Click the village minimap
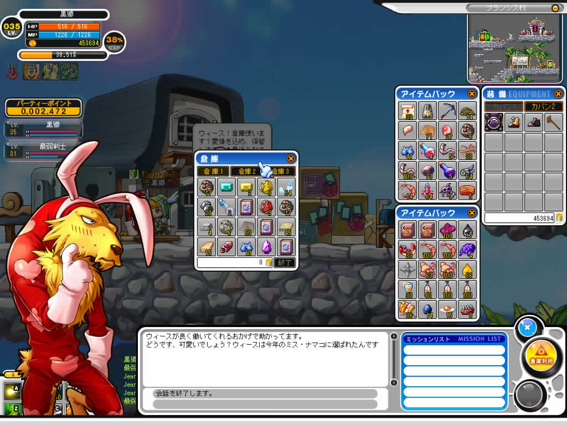 (x=515, y=48)
